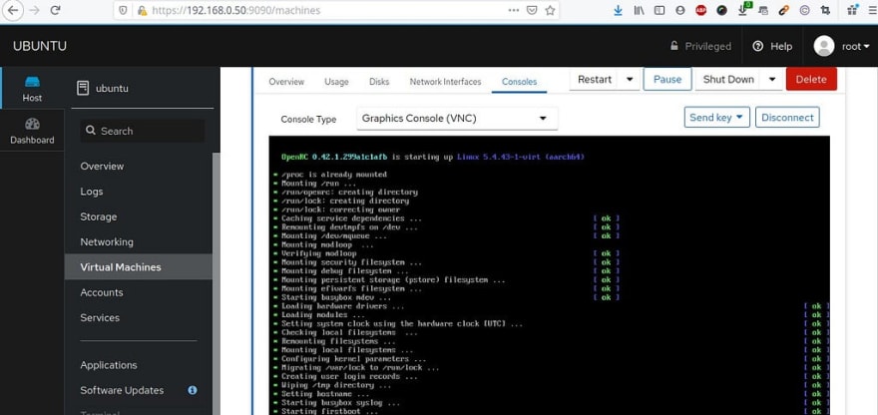
Task: Click the Help question mark icon
Action: [x=758, y=47]
